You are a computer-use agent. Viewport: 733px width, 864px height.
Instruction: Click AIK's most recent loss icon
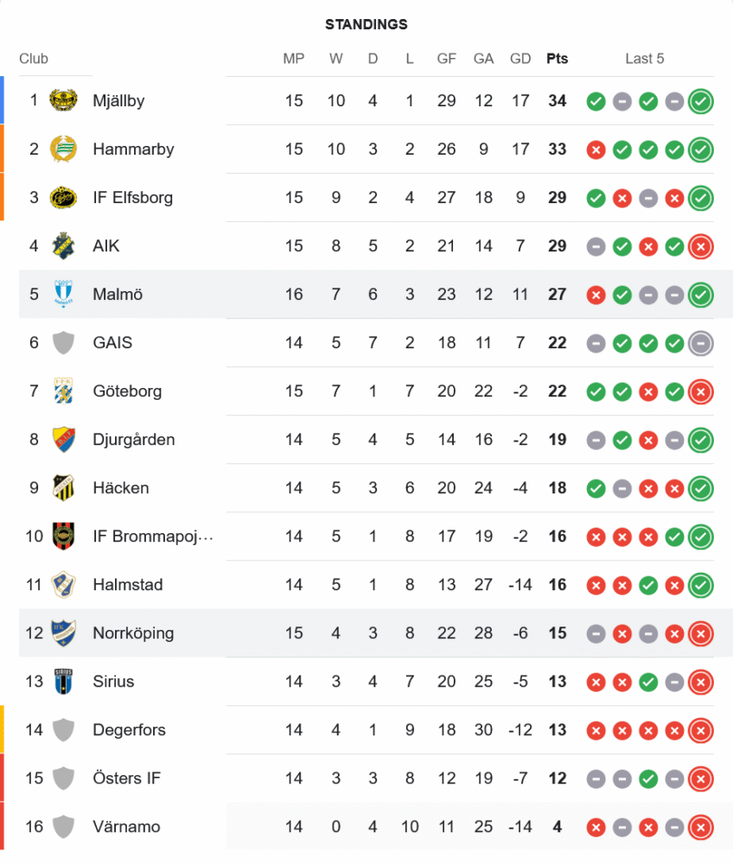coord(701,246)
